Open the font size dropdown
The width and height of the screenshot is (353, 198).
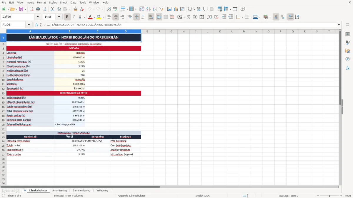click(x=59, y=17)
